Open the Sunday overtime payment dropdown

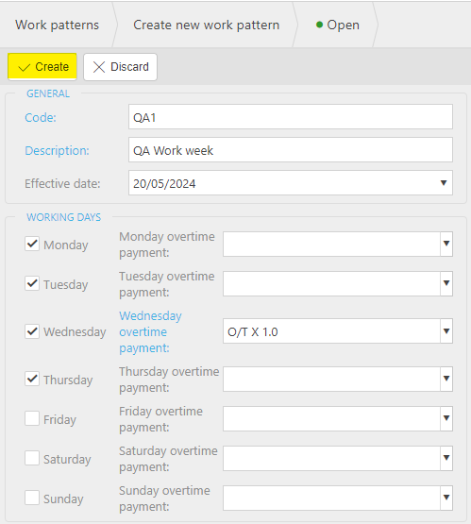446,498
